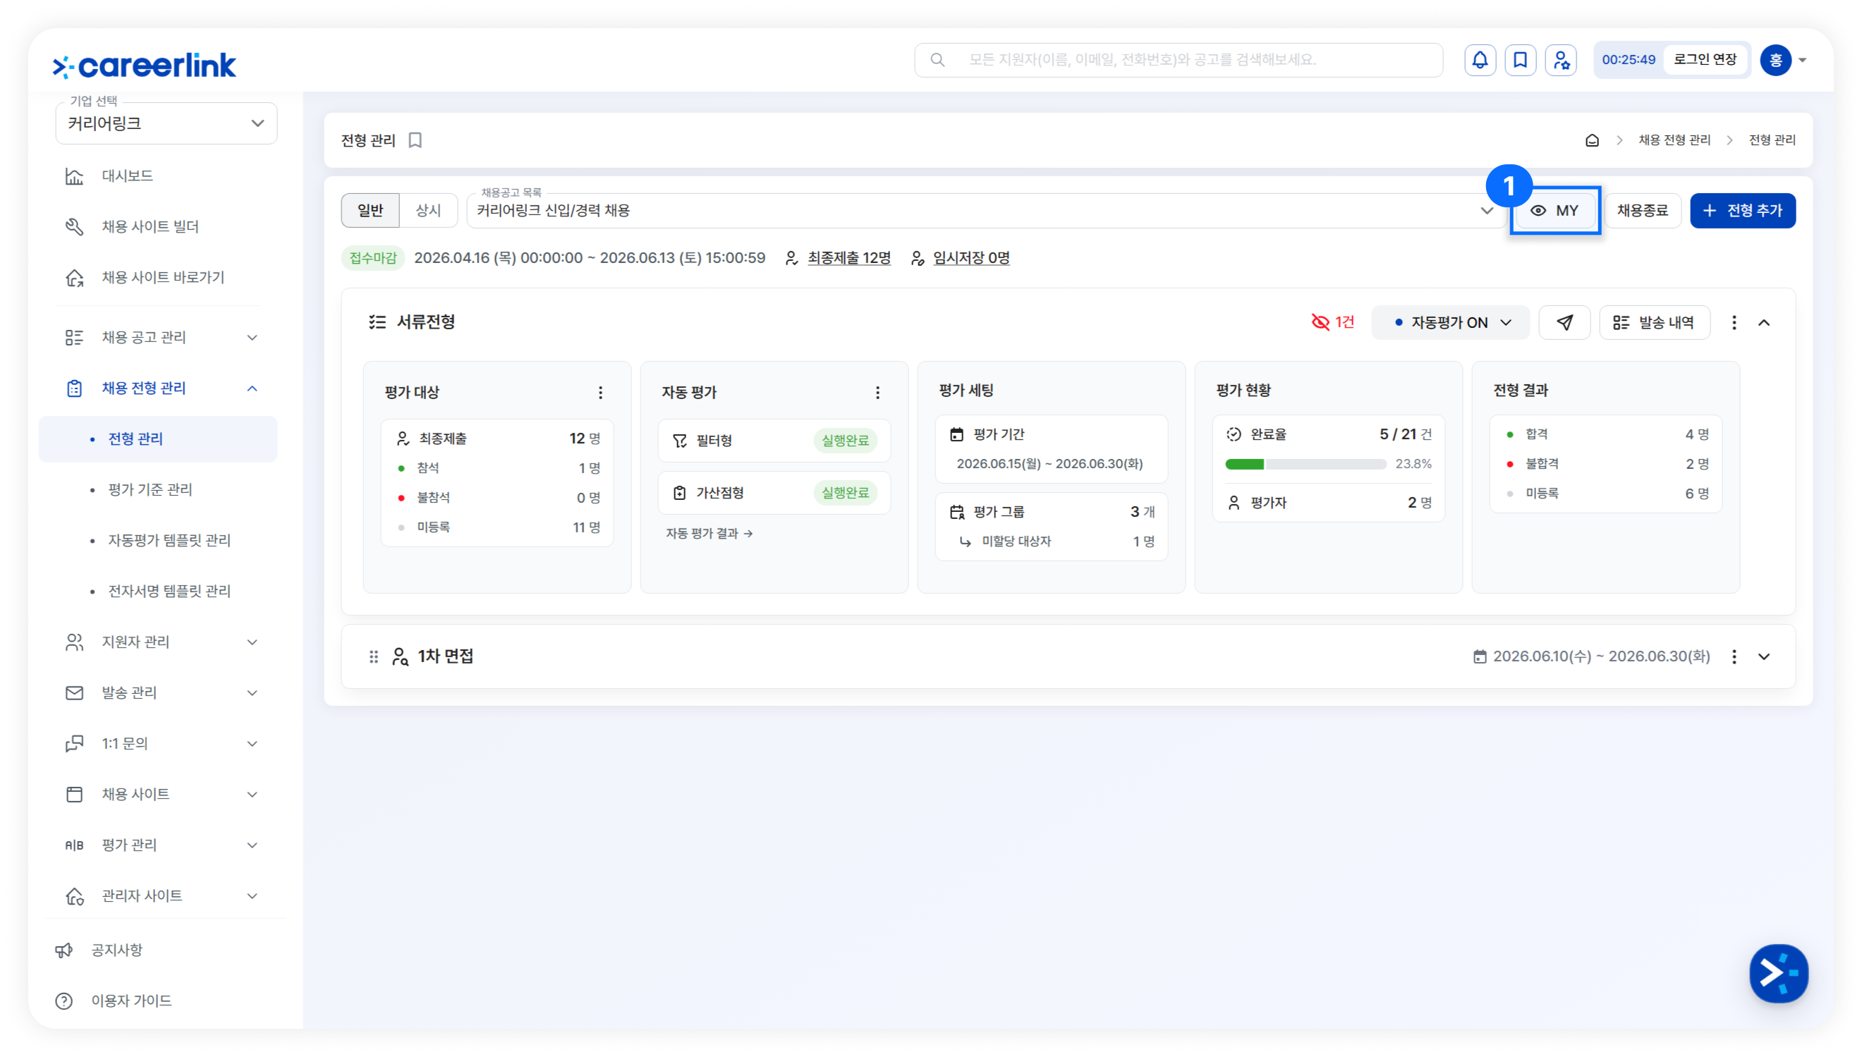Click 필터형 실행완료 status badge
The image size is (1862, 1057).
[845, 441]
